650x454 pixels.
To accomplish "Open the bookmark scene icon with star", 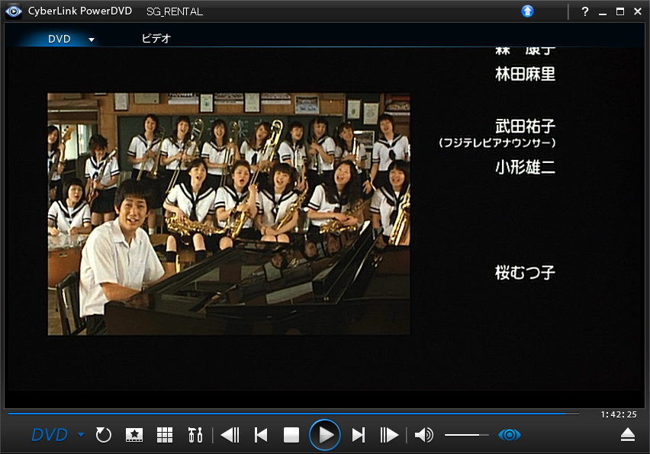I will point(134,435).
